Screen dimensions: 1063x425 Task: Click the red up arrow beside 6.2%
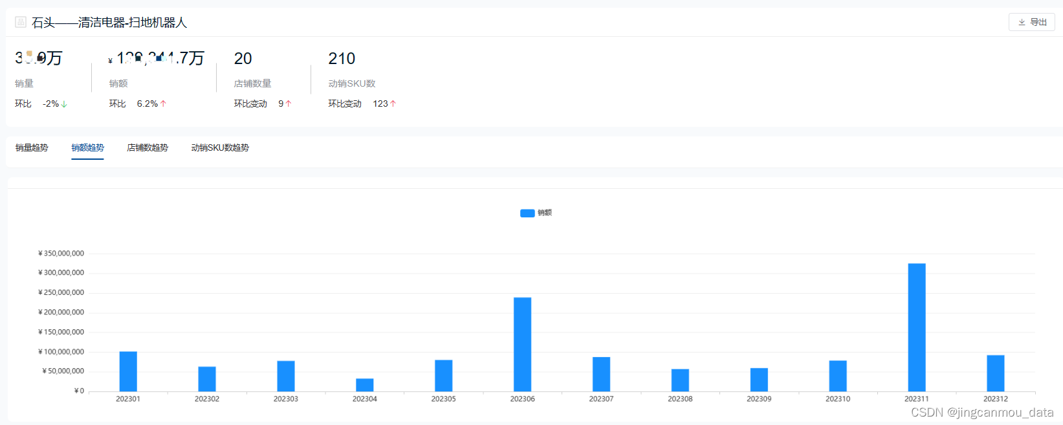coord(163,104)
